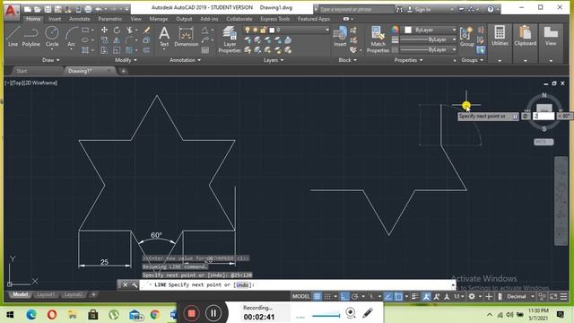Open the ByLayer object color dropdown
574x323 pixels.
(x=454, y=30)
